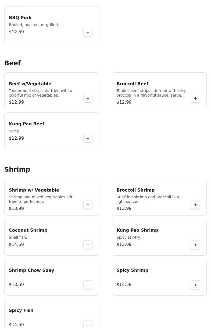Click the Shrimp section heading
Viewport: 211px width, 328px height.
point(17,169)
